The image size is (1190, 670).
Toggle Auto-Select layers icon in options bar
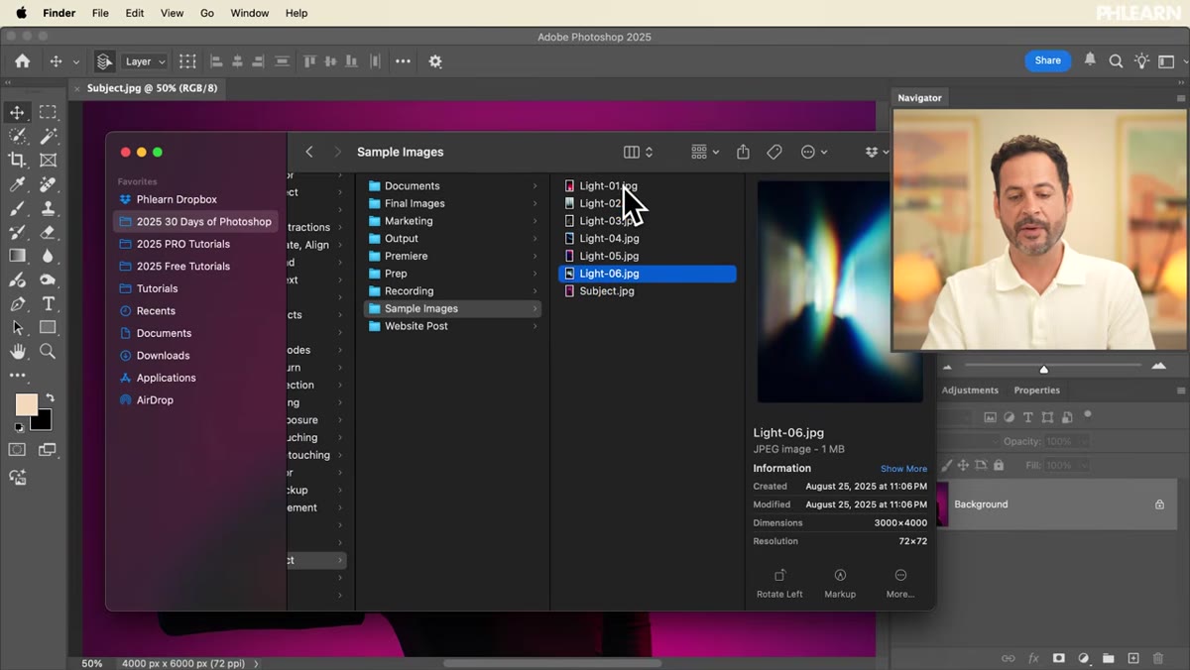pos(104,61)
